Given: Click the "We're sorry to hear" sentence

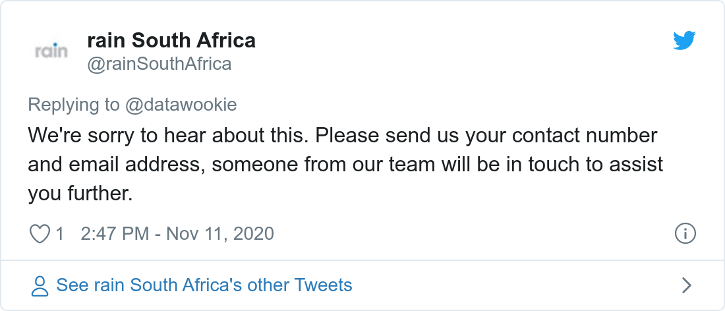Looking at the screenshot, I should pos(168,136).
